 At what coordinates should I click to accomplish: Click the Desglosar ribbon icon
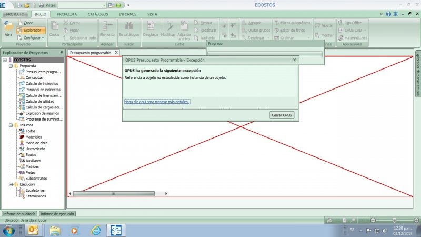coord(151,26)
